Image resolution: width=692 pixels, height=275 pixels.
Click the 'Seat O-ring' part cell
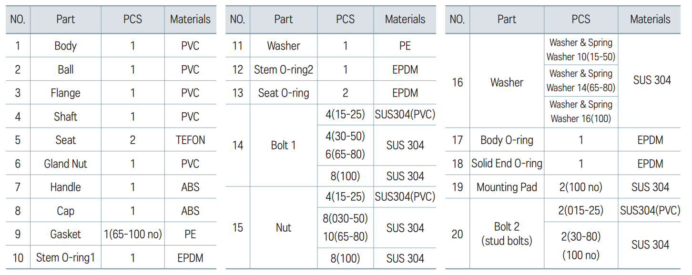point(284,93)
